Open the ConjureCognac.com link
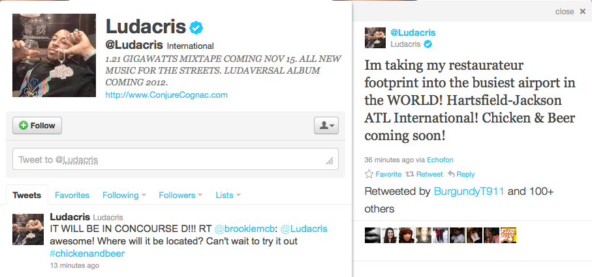The image size is (592, 277). pos(166,95)
